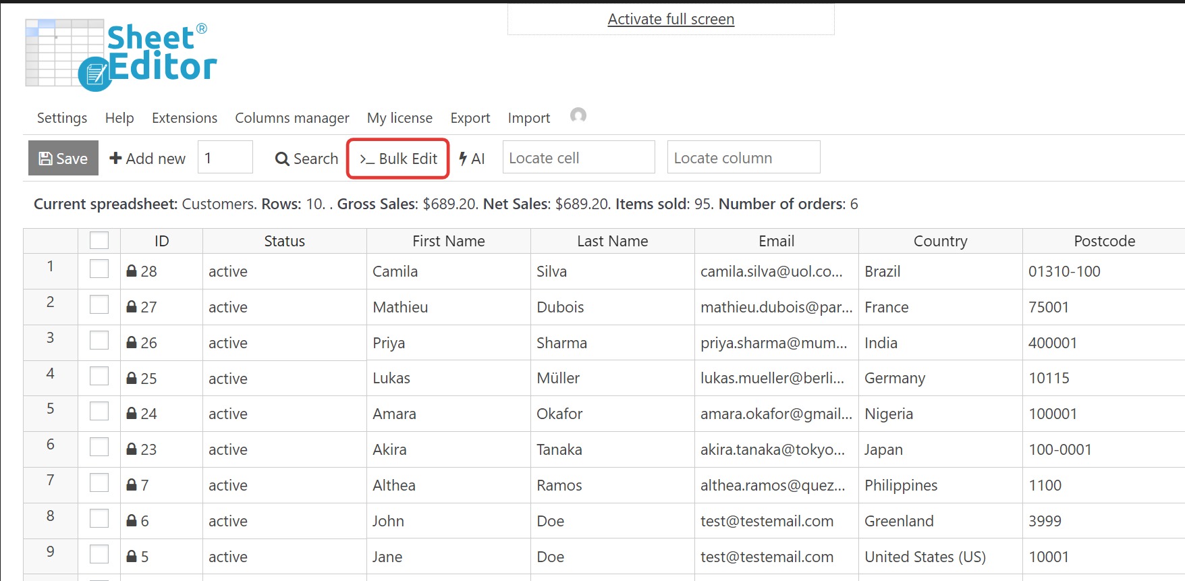
Task: Open the Import menu
Action: coord(529,118)
